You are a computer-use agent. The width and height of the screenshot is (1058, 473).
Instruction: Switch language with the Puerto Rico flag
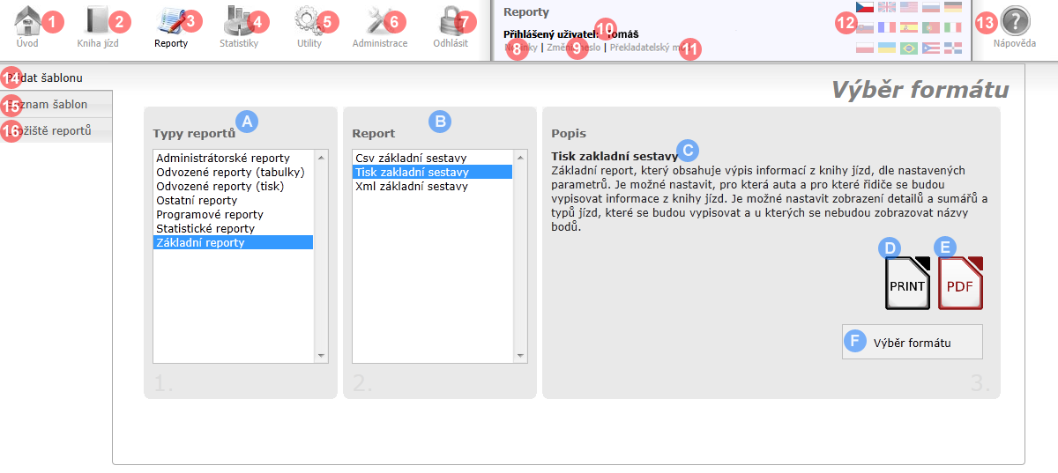tap(931, 47)
